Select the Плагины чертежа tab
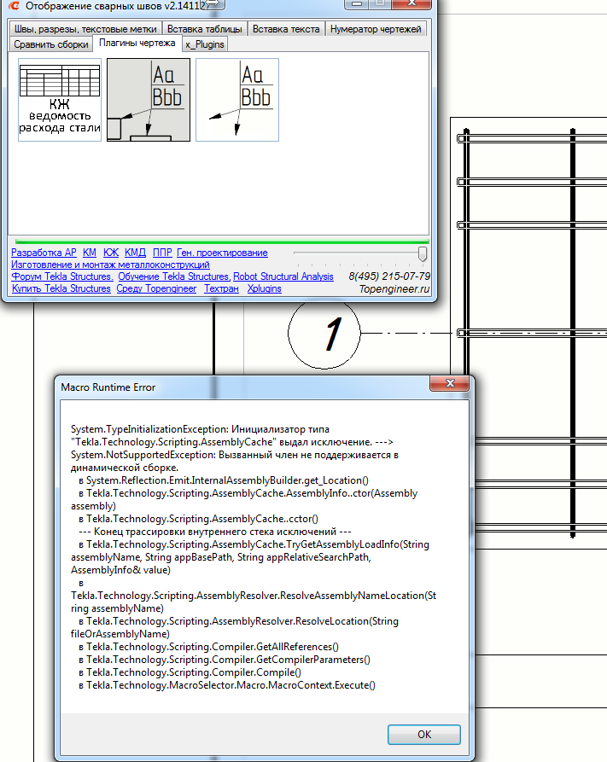The width and height of the screenshot is (607, 762). (x=137, y=43)
